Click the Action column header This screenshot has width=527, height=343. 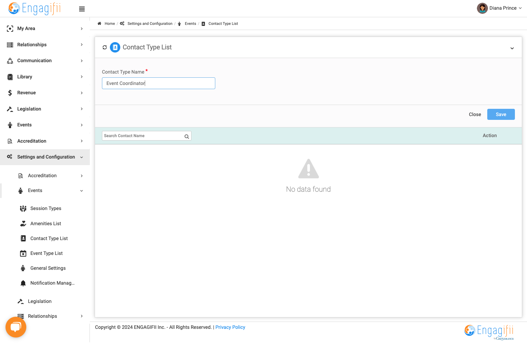point(490,136)
